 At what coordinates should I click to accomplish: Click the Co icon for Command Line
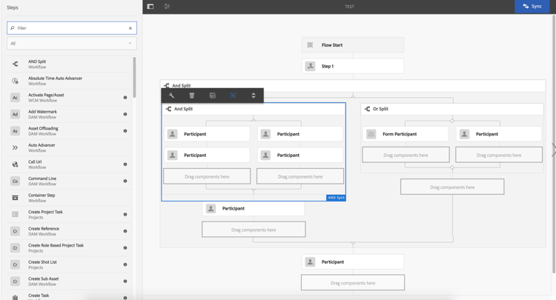coord(15,181)
